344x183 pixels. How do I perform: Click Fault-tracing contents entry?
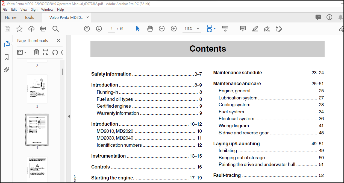tap(269, 175)
